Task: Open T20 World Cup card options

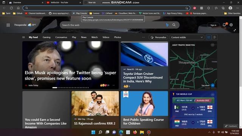Action: click(x=213, y=94)
